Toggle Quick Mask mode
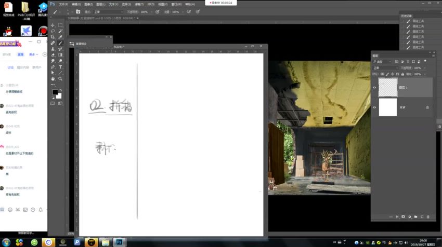Screen dimensions: 442x247 click(x=53, y=104)
